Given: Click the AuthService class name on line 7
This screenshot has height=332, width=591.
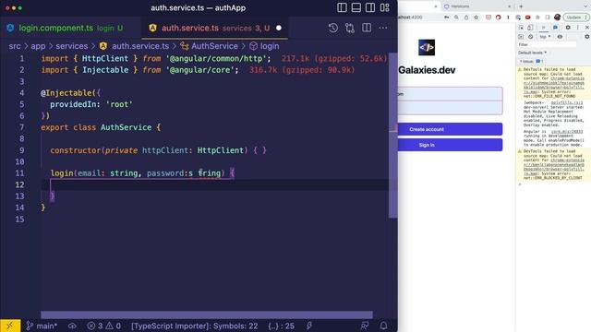Looking at the screenshot, I should point(126,127).
